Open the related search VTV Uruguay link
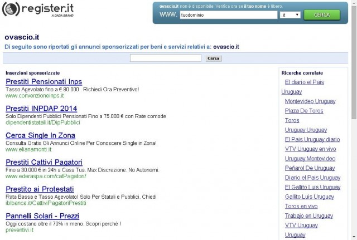Screen dimensions: 357x240 tap(301, 225)
